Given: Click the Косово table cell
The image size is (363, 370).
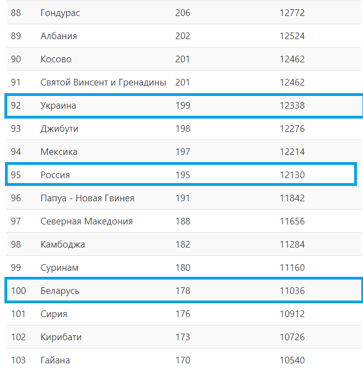Looking at the screenshot, I should (x=56, y=59).
